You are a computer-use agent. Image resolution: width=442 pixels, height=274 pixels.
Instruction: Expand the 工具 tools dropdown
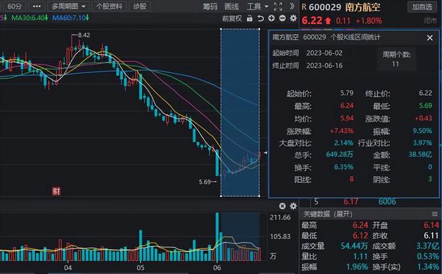point(257,6)
